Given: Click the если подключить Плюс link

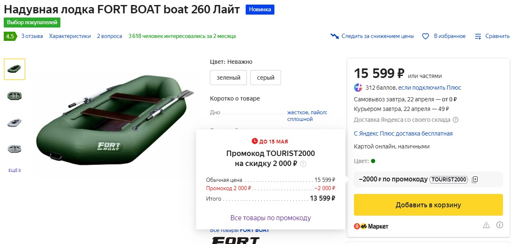Looking at the screenshot, I should [x=429, y=88].
